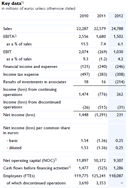Select Cash flows before financing activities
128x188 pixels.
coord(37,168)
